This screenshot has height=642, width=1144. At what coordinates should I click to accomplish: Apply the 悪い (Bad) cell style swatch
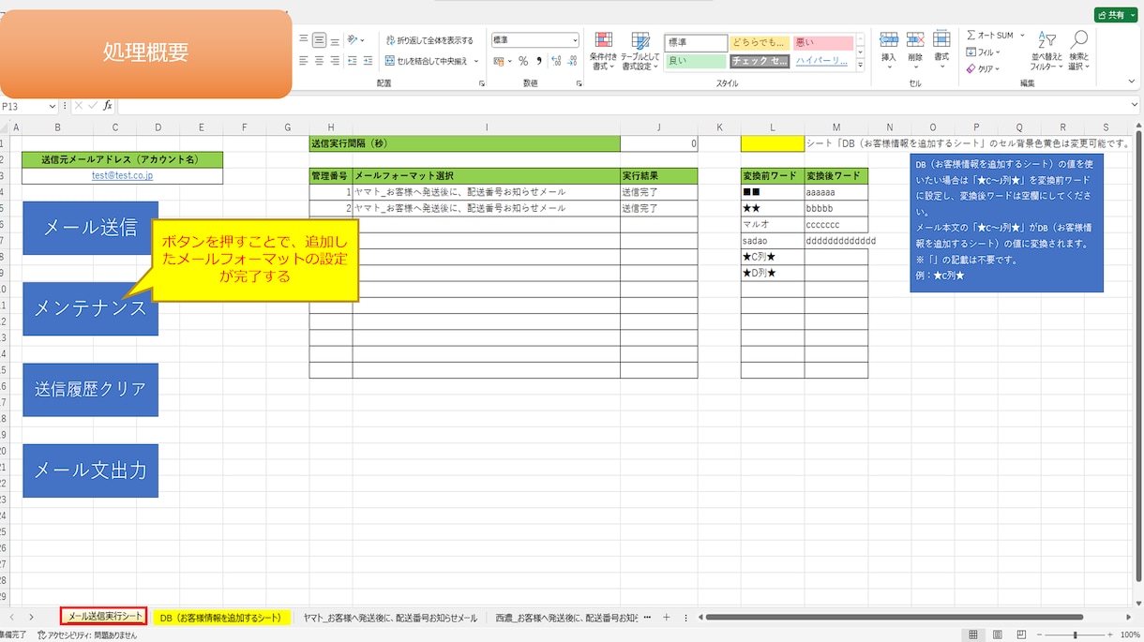click(x=823, y=42)
